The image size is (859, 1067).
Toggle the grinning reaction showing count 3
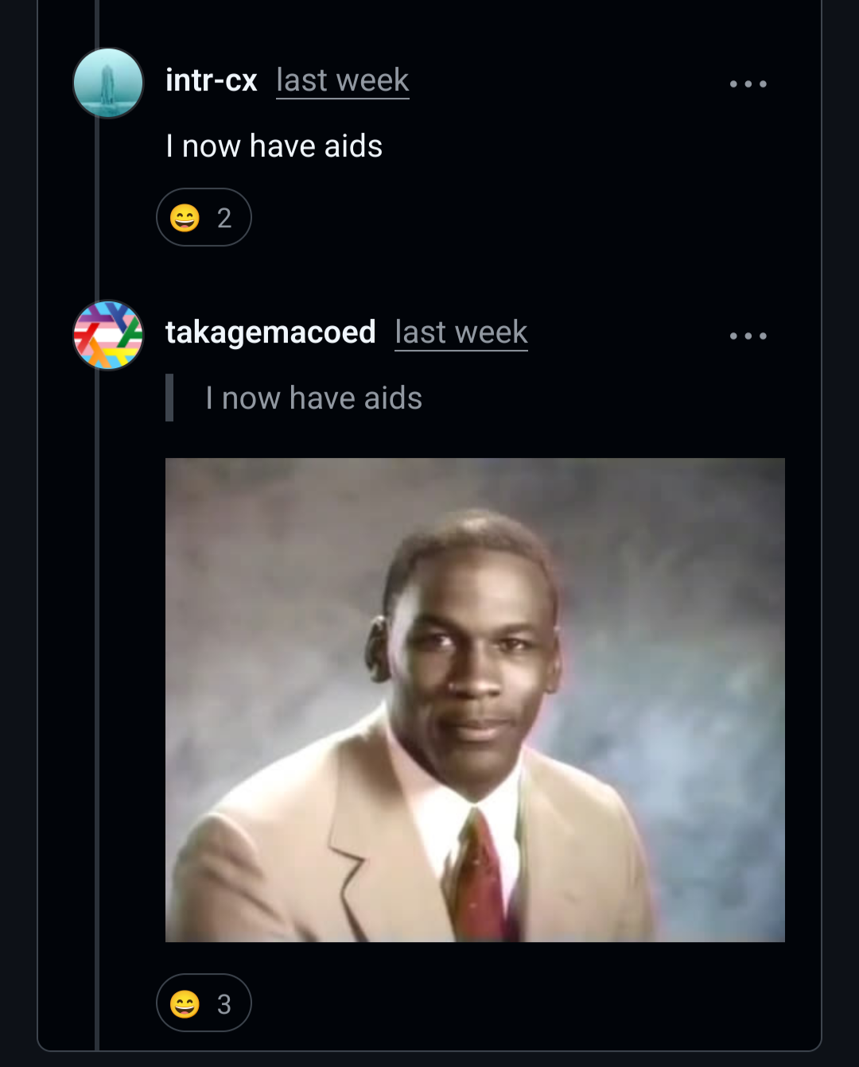pyautogui.click(x=204, y=1003)
